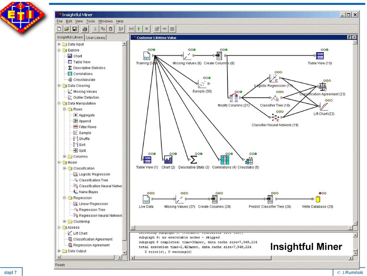The height and width of the screenshot is (276, 367).
Task: Select Linear Regression in library tree
Action: coord(93,204)
